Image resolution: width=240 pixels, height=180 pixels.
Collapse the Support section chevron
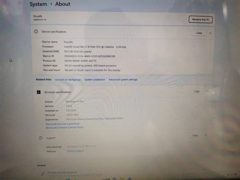pos(206,135)
